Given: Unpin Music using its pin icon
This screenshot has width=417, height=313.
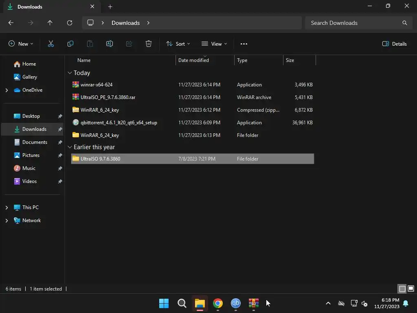Looking at the screenshot, I should coord(60,168).
